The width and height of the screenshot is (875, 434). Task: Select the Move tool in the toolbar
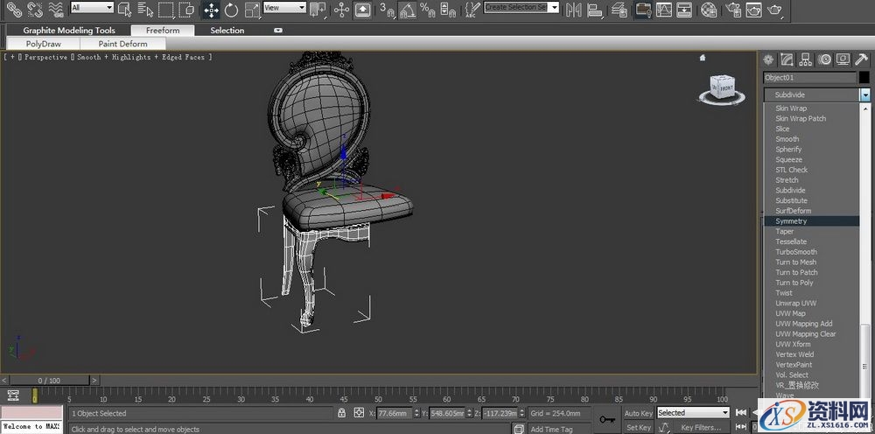point(211,10)
